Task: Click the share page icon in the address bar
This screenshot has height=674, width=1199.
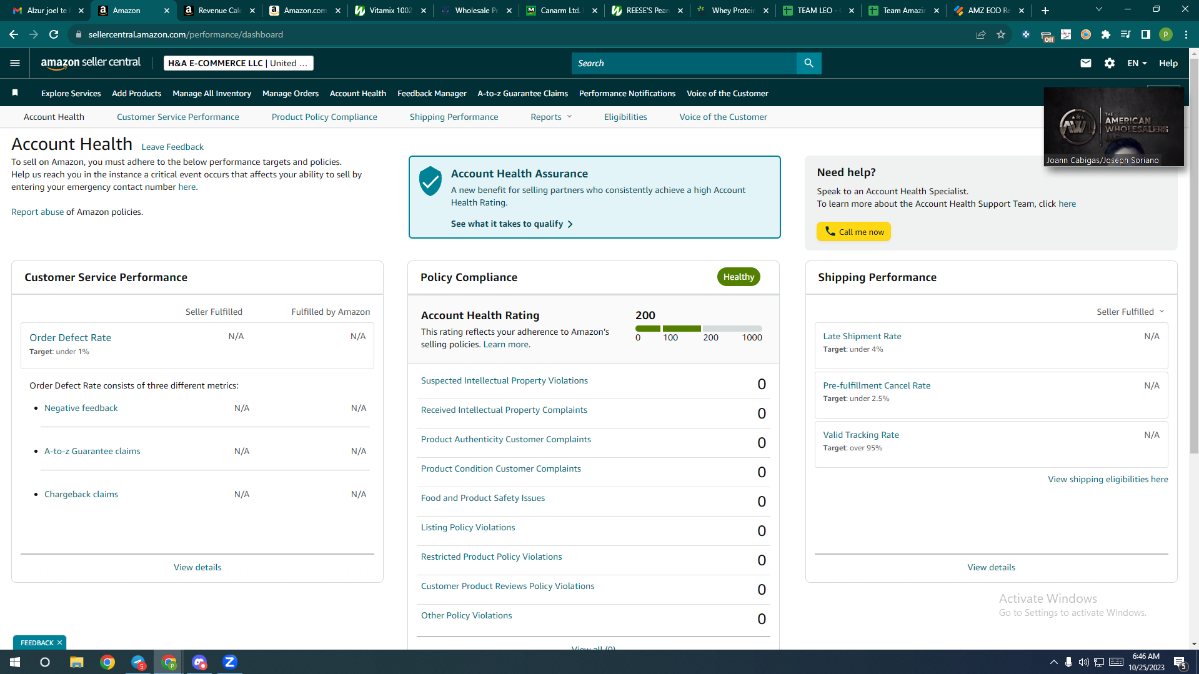Action: point(981,34)
